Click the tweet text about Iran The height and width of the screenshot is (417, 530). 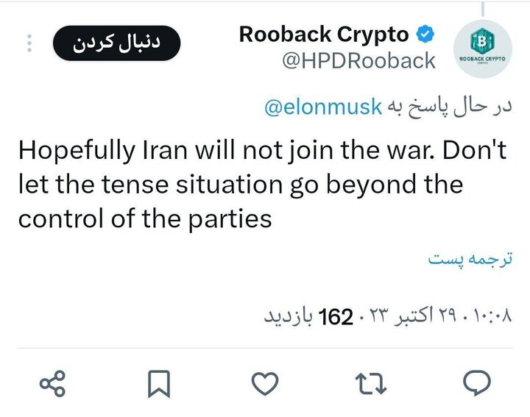click(x=263, y=184)
